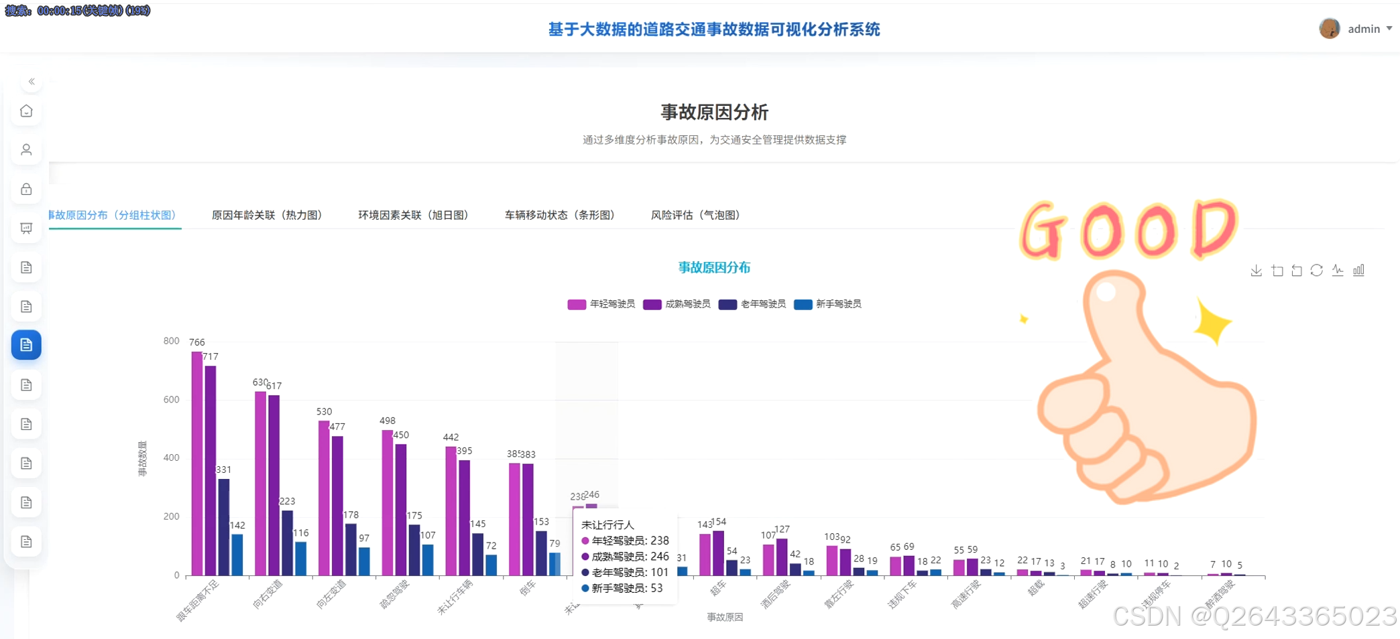This screenshot has width=1400, height=639.
Task: Click the 未让行车辆 axis label
Action: pyautogui.click(x=455, y=597)
